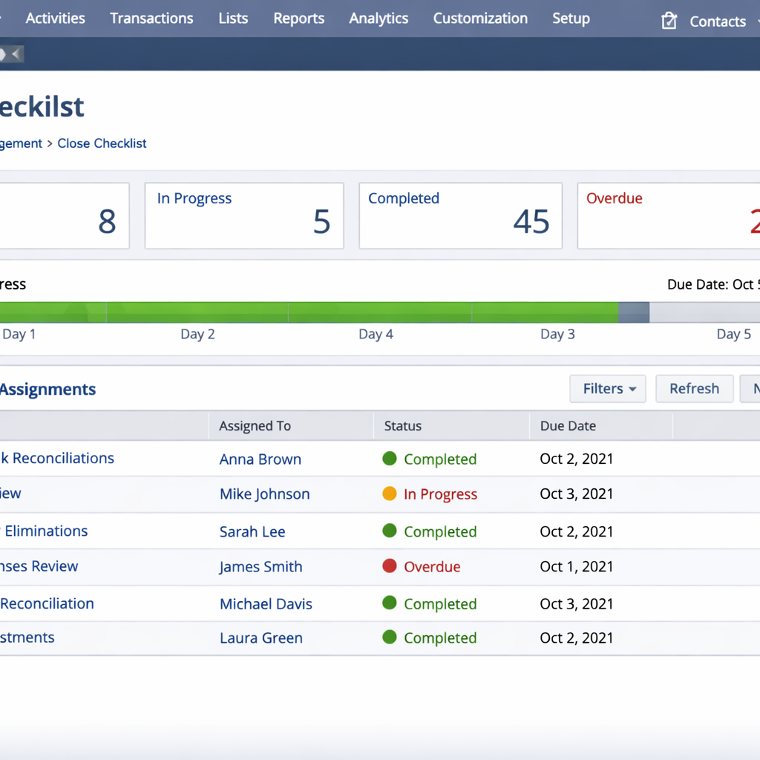
Task: Open the Close Checklist breadcrumb link
Action: click(102, 143)
